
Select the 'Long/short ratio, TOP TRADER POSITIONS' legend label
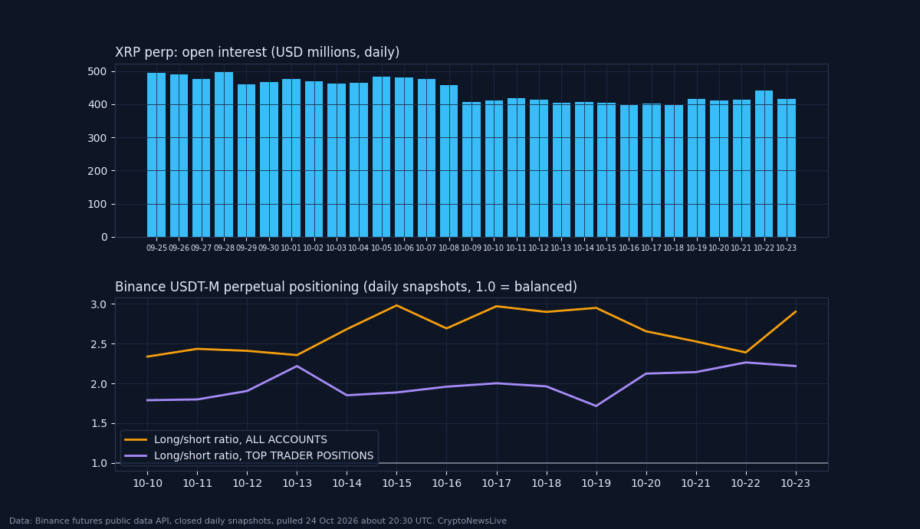tap(264, 456)
